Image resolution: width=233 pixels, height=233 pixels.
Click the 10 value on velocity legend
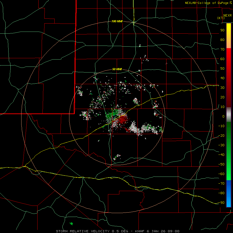(222, 107)
